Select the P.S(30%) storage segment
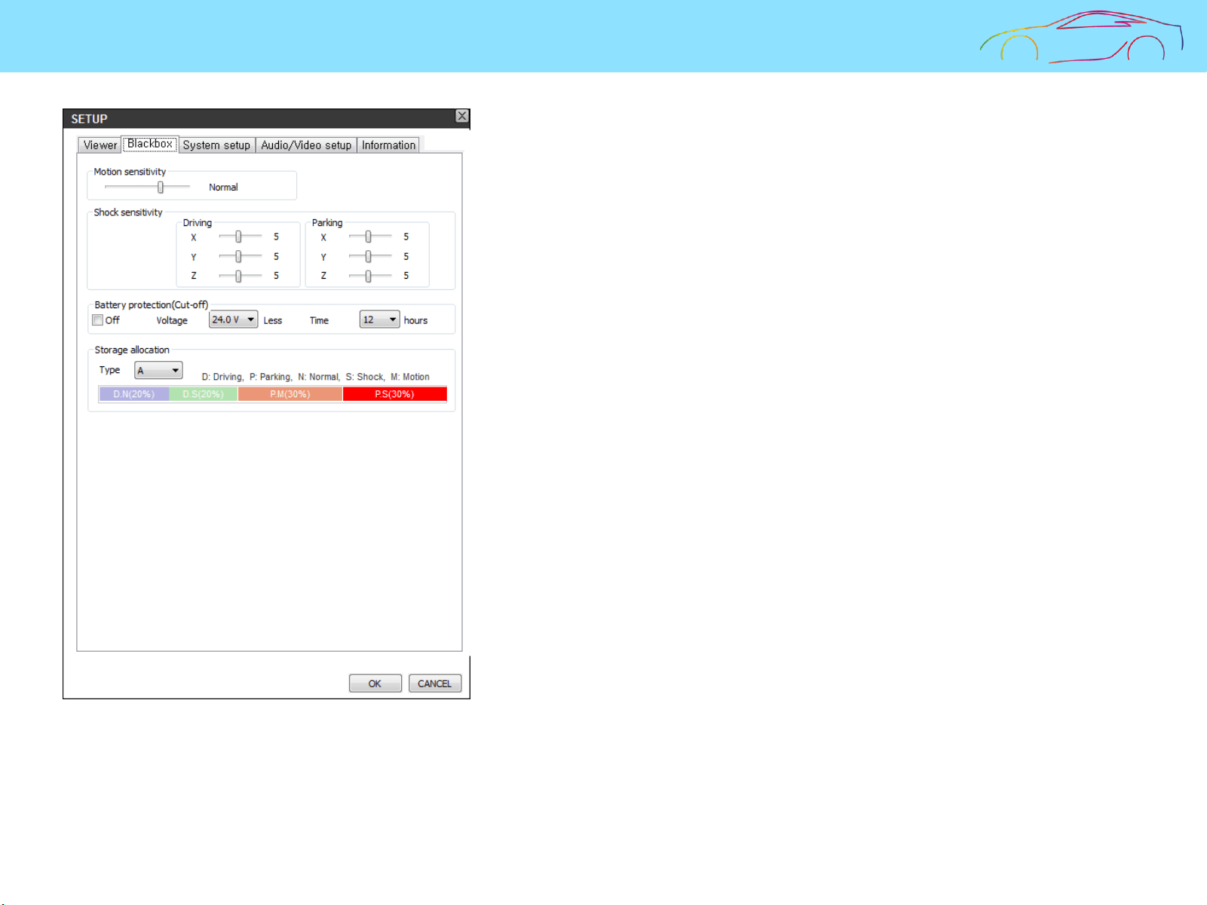 pyautogui.click(x=394, y=394)
